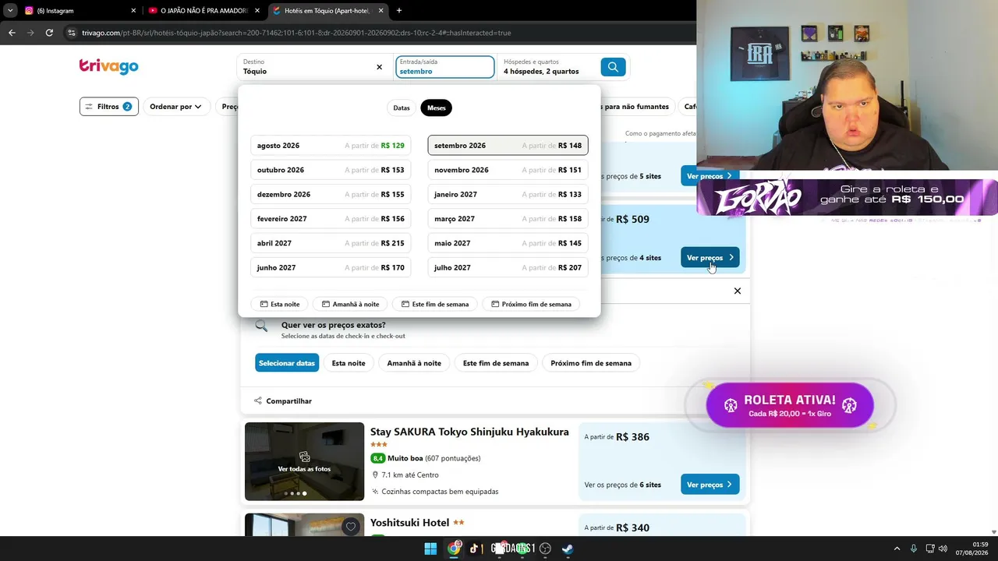This screenshot has width=998, height=561.
Task: Open the Stay SAKURA room photo thumbnail
Action: tap(304, 461)
